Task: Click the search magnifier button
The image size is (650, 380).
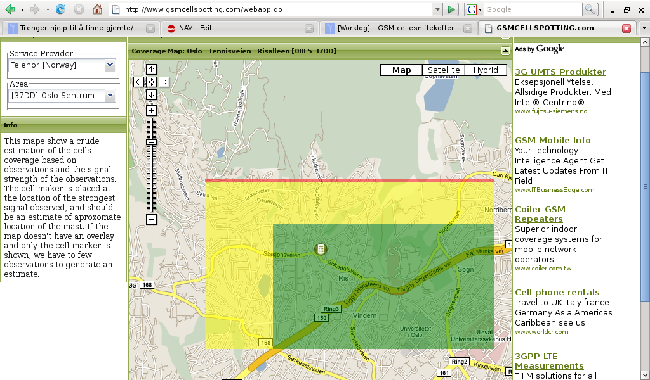Action: coord(590,9)
